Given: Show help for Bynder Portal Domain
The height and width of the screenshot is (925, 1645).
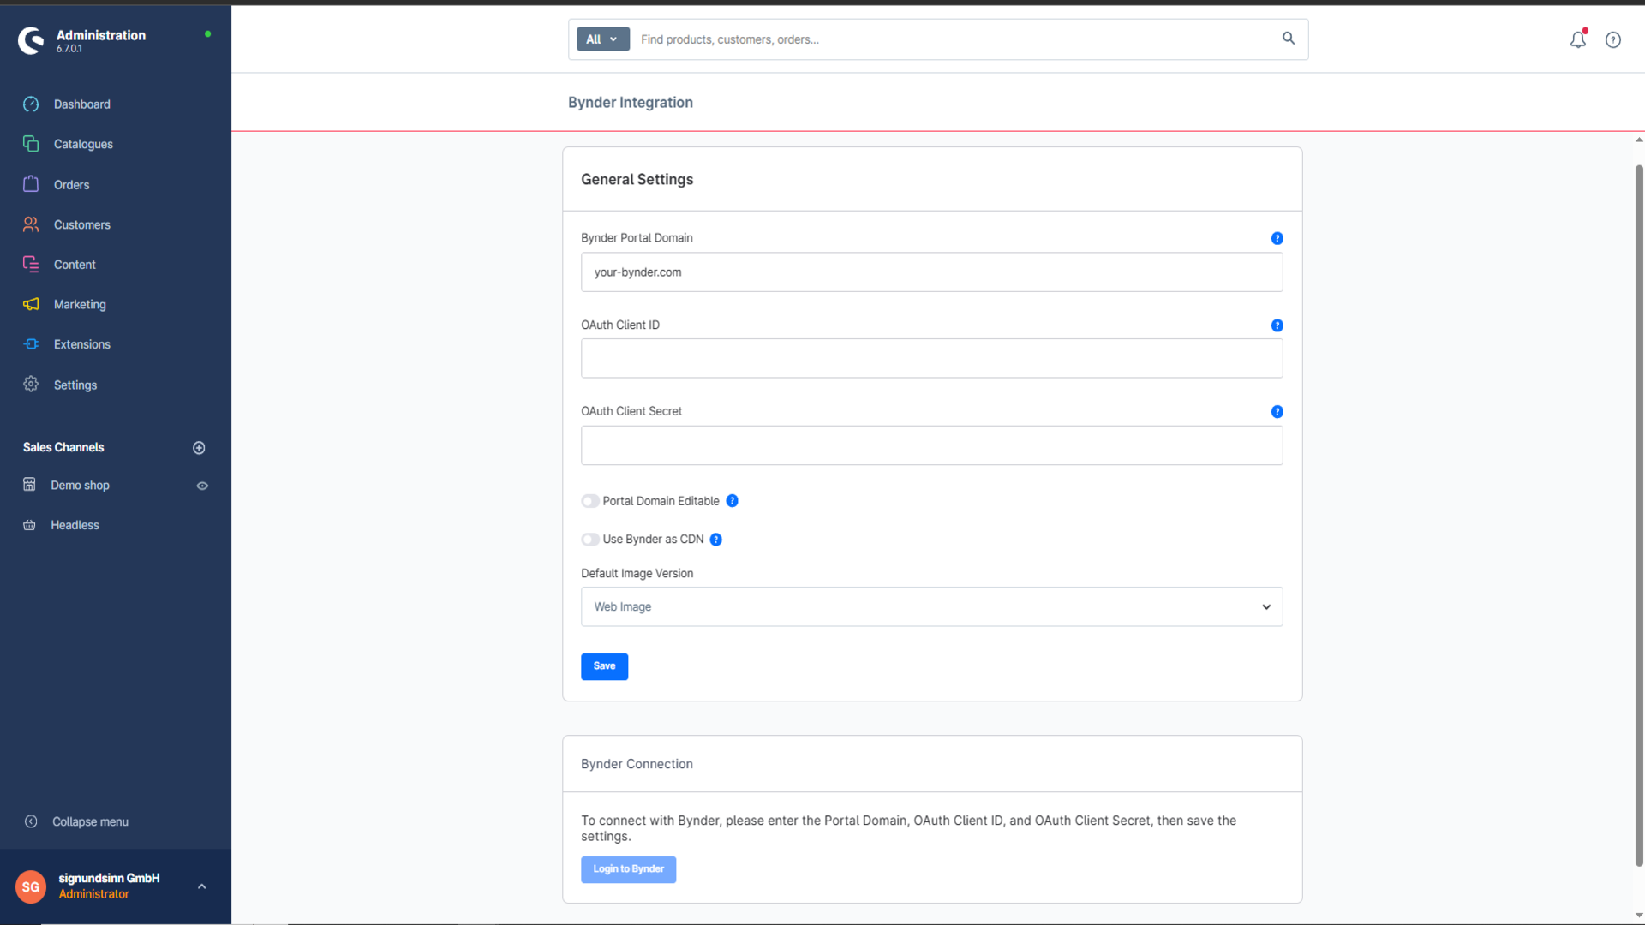Looking at the screenshot, I should point(1277,239).
